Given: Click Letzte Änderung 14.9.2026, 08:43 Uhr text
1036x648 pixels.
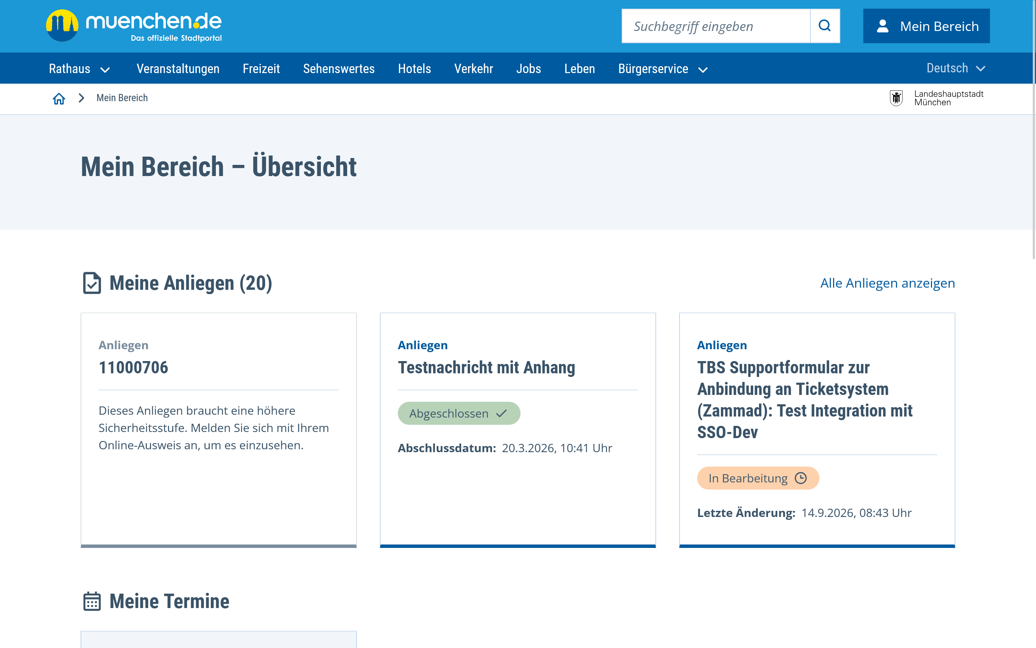Looking at the screenshot, I should click(x=804, y=513).
